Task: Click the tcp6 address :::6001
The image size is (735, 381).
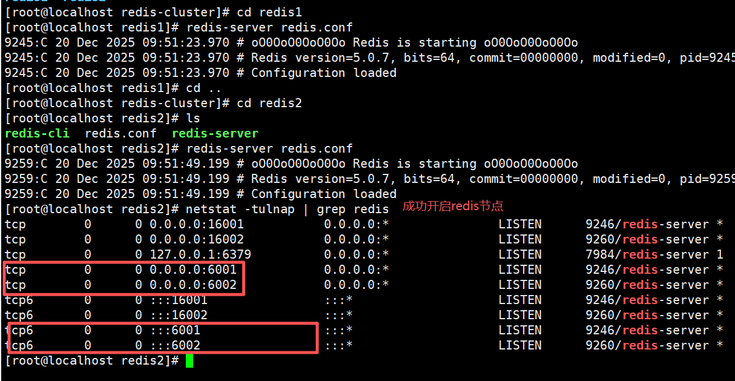Action: tap(175, 330)
